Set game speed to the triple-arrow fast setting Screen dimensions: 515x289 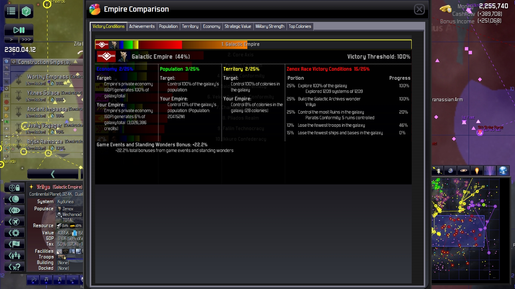click(x=26, y=40)
